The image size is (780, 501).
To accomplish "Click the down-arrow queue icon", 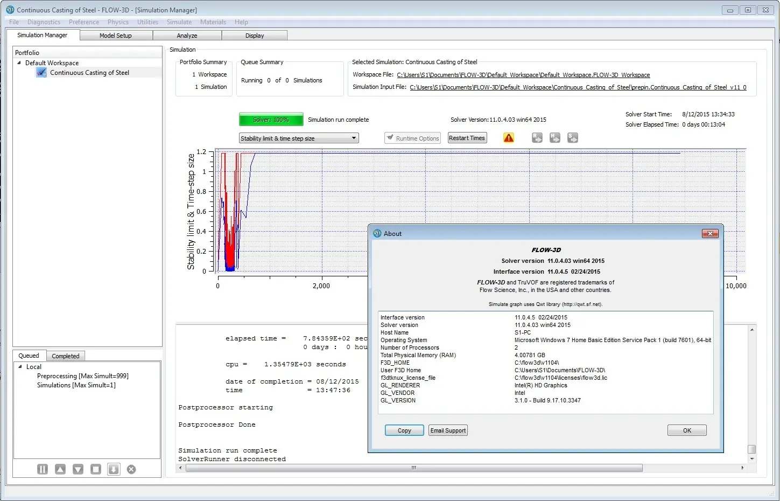I will coord(114,469).
